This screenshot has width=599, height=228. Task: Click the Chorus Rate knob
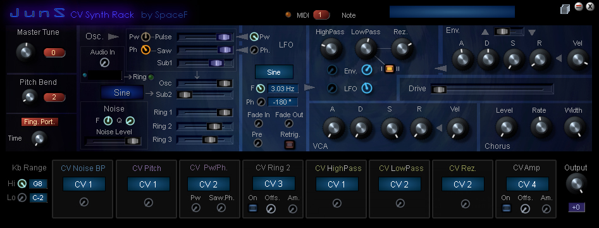tap(541, 127)
